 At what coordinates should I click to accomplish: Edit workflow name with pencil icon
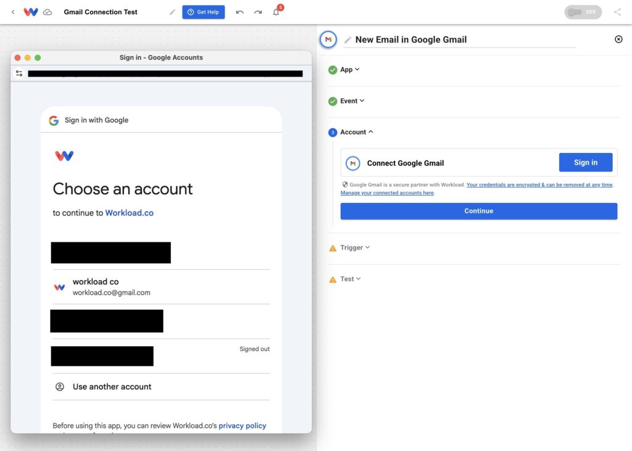click(173, 12)
